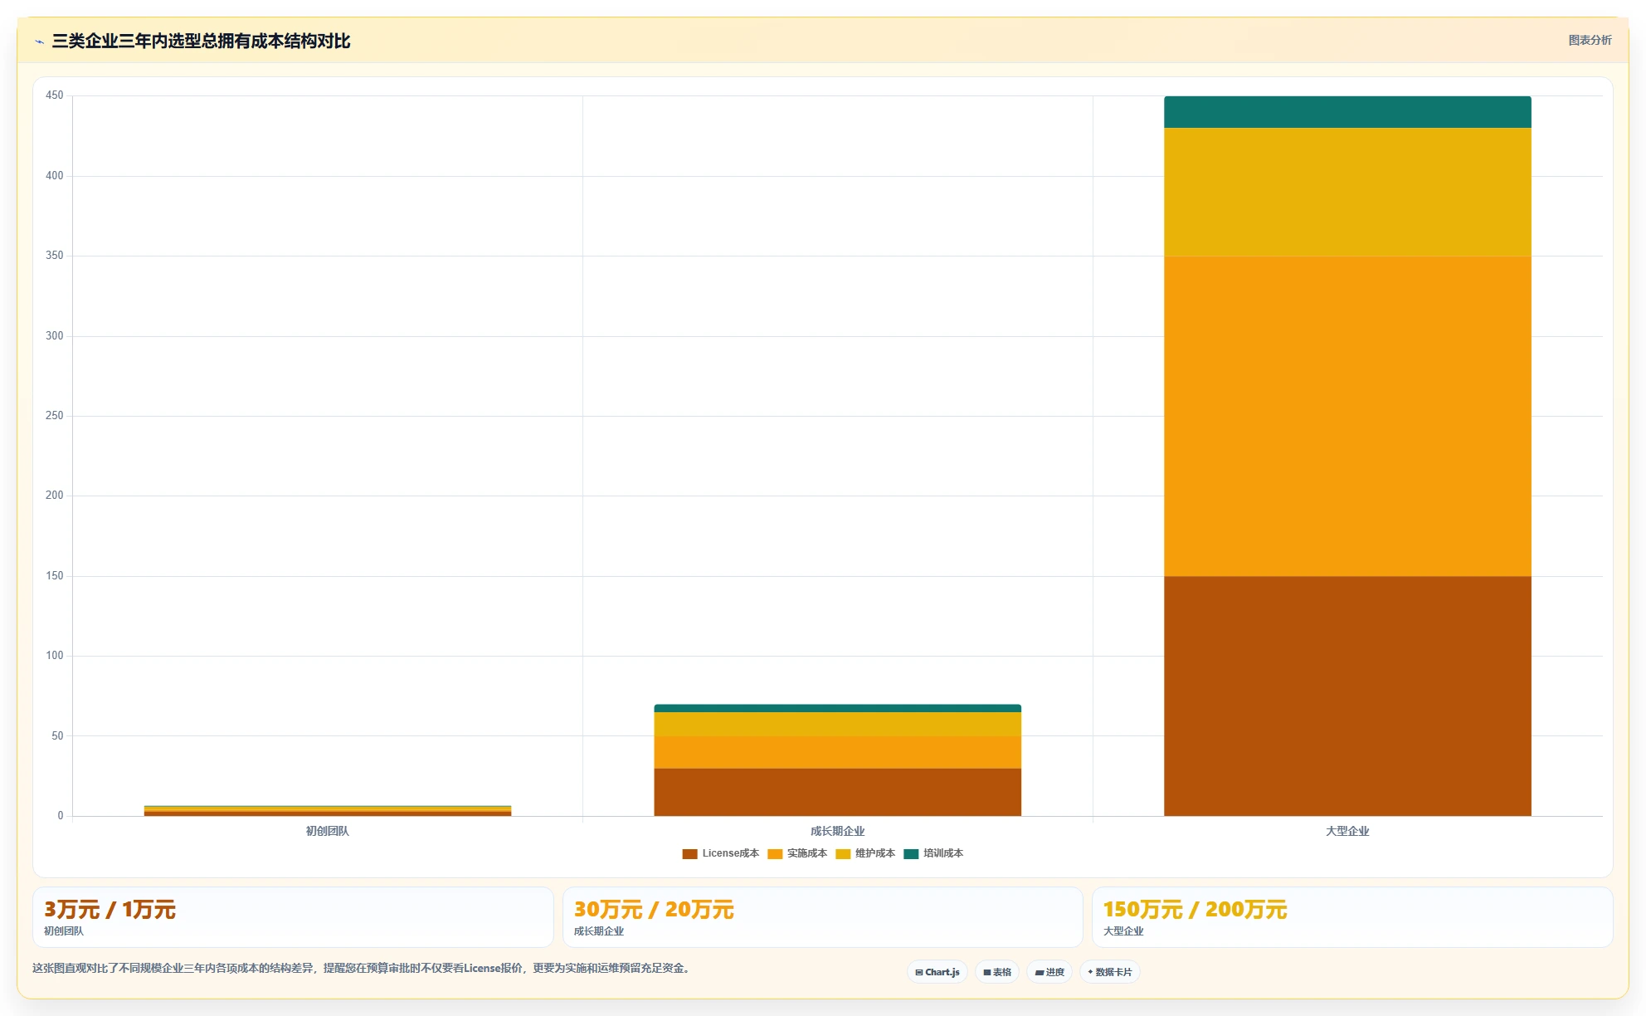Click the 200 y-axis tick label
The image size is (1646, 1016).
pyautogui.click(x=54, y=496)
